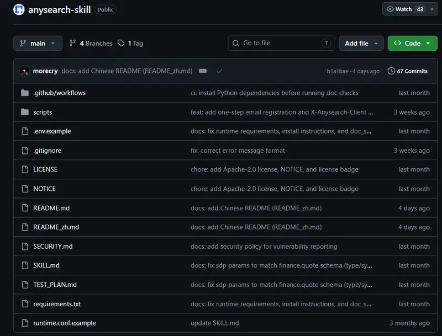Image resolution: width=442 pixels, height=336 pixels.
Task: Click '3 months ago' timestamp for runtime.conf.example
Action: [x=409, y=323]
